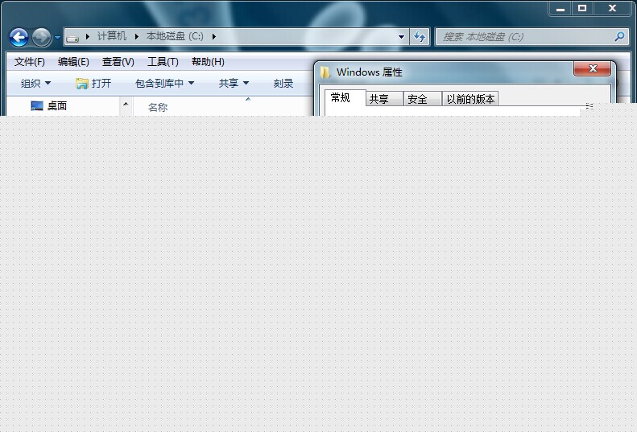
Task: Sort by the 名称 column header
Action: click(158, 107)
